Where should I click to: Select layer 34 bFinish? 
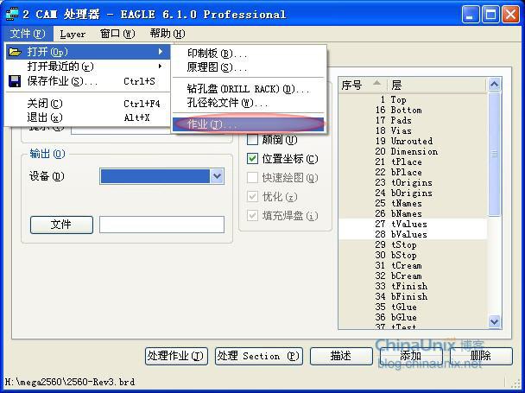413,297
